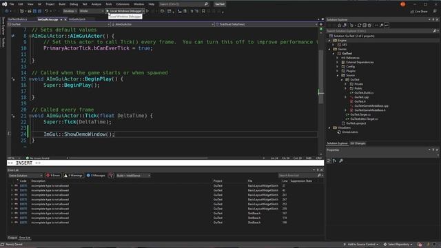
Task: Click the notifications bell in status bar
Action: click(x=435, y=245)
